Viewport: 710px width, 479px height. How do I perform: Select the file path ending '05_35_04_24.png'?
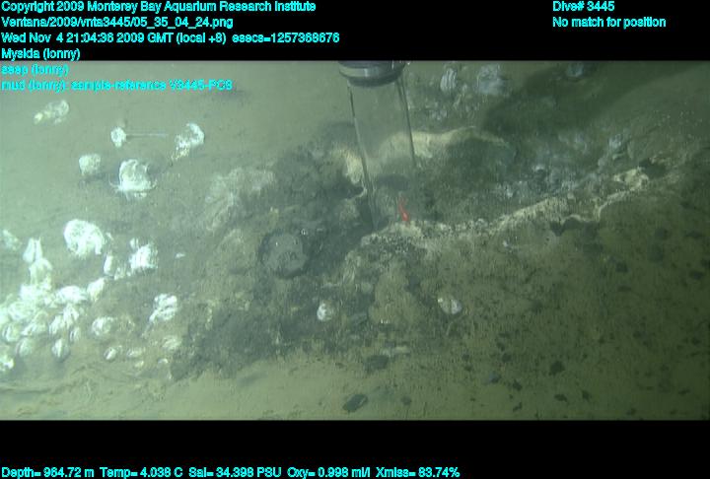[x=117, y=23]
